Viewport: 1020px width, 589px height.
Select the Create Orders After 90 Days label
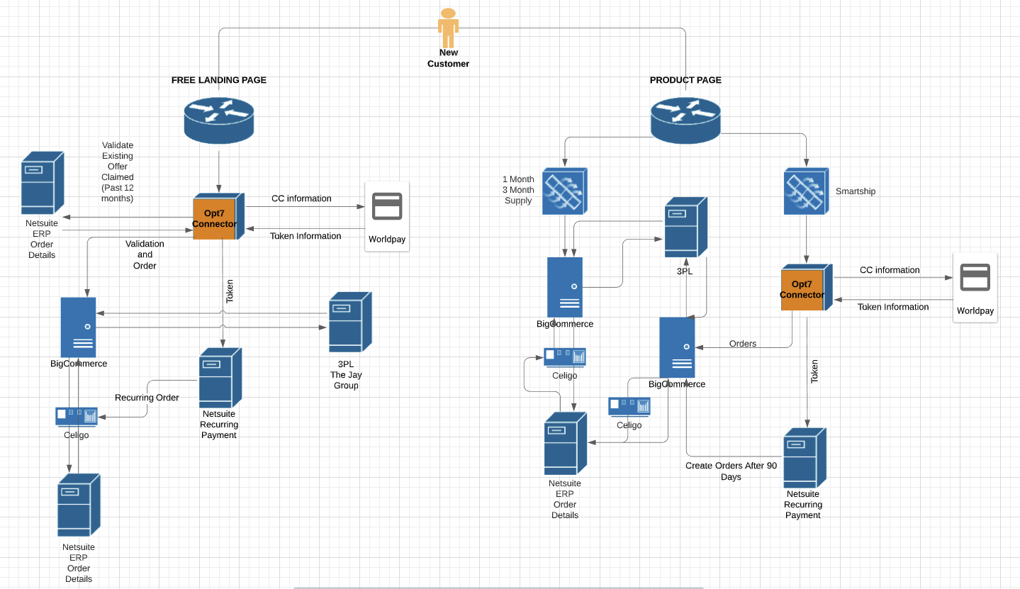coord(731,471)
